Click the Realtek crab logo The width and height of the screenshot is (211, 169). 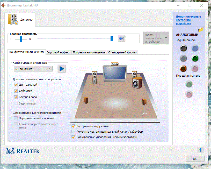[x=10, y=151]
